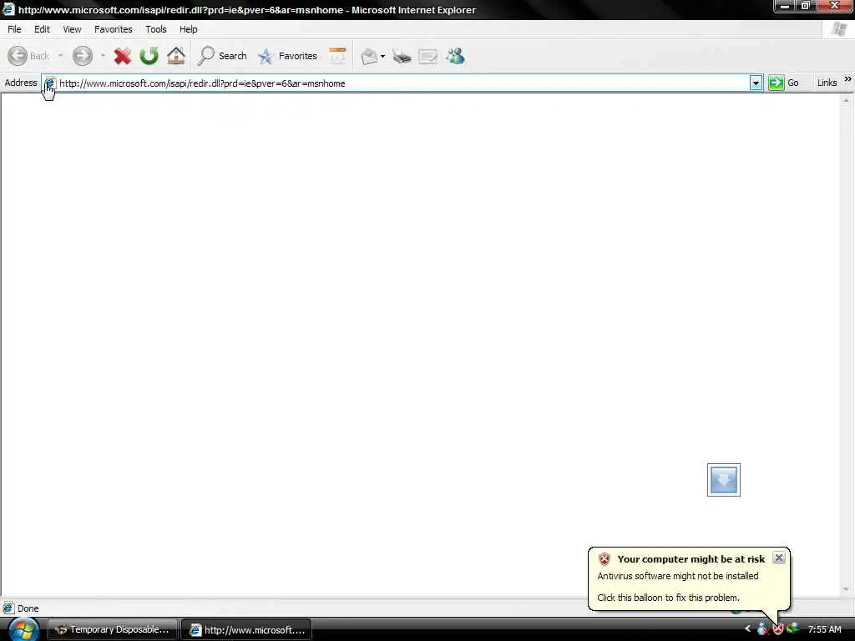Click the vertical scrollbar up arrow
Image resolution: width=855 pixels, height=641 pixels.
[x=846, y=100]
